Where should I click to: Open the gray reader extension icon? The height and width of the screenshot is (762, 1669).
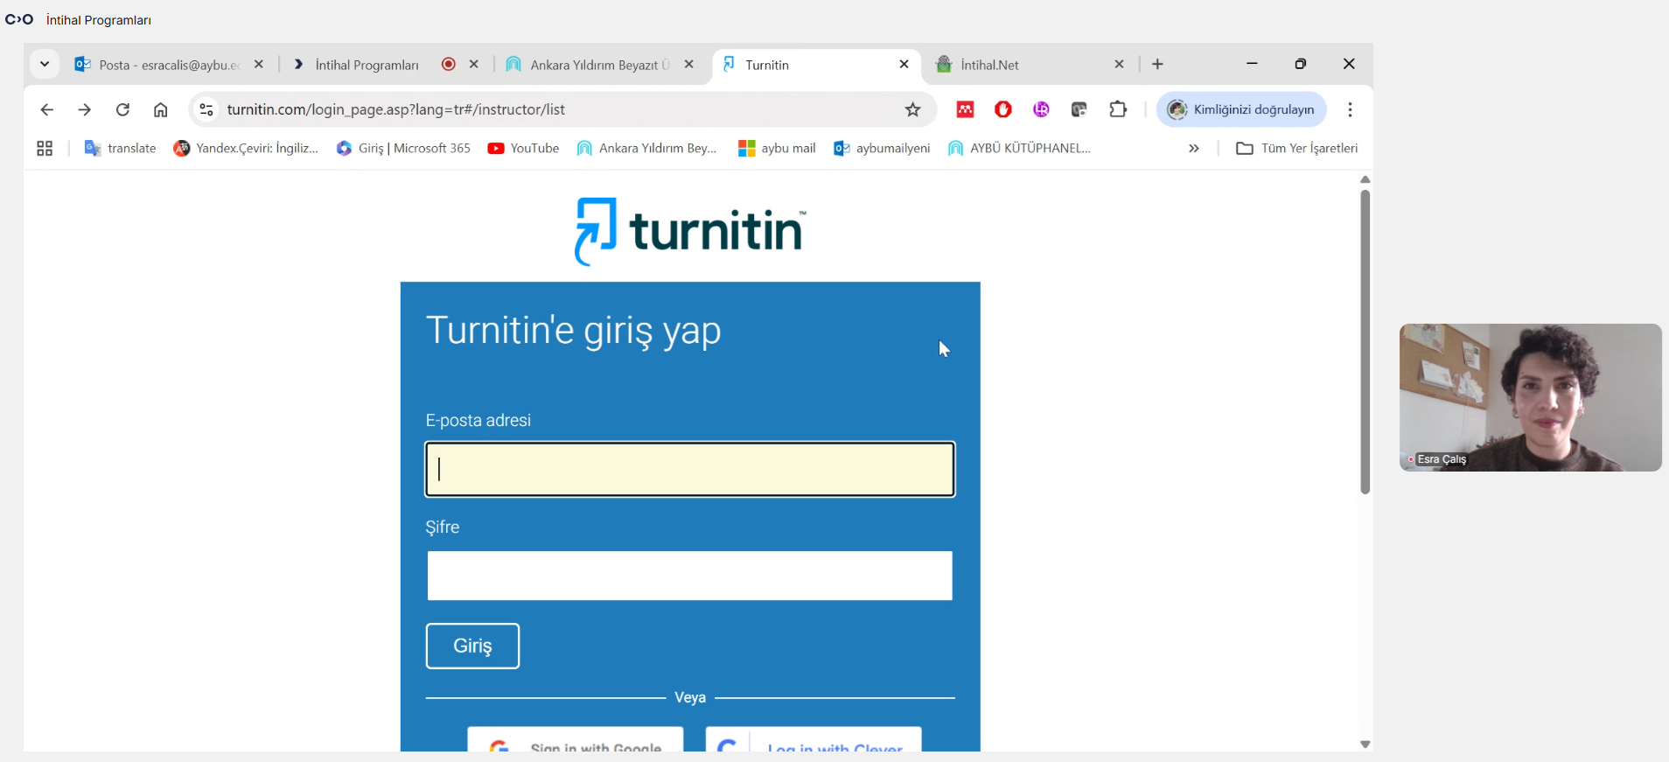pyautogui.click(x=1079, y=109)
